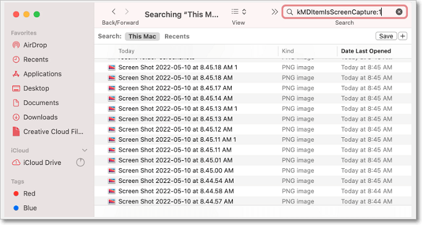Select This Mac search scope
This screenshot has width=422, height=225.
click(142, 36)
